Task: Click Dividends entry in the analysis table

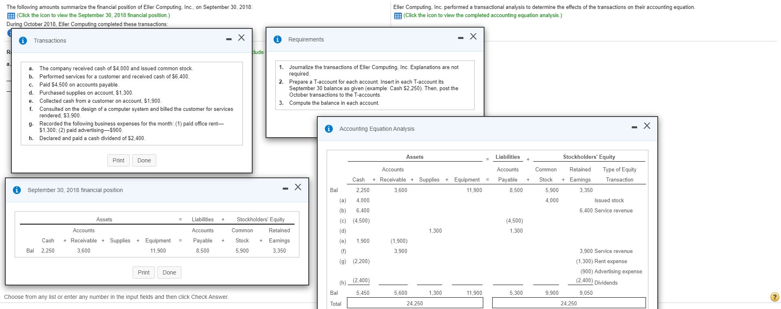Action: point(606,283)
